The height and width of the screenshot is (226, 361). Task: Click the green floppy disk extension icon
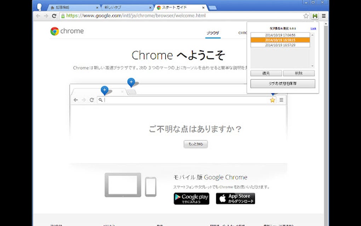315,16
